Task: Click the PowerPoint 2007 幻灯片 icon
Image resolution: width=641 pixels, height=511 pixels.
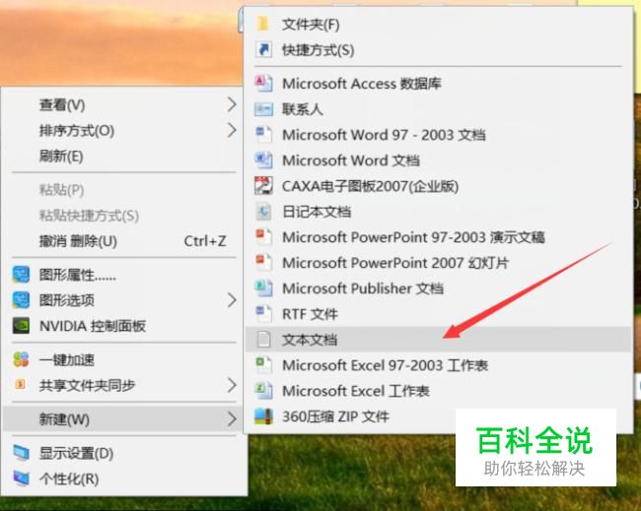Action: pyautogui.click(x=263, y=263)
